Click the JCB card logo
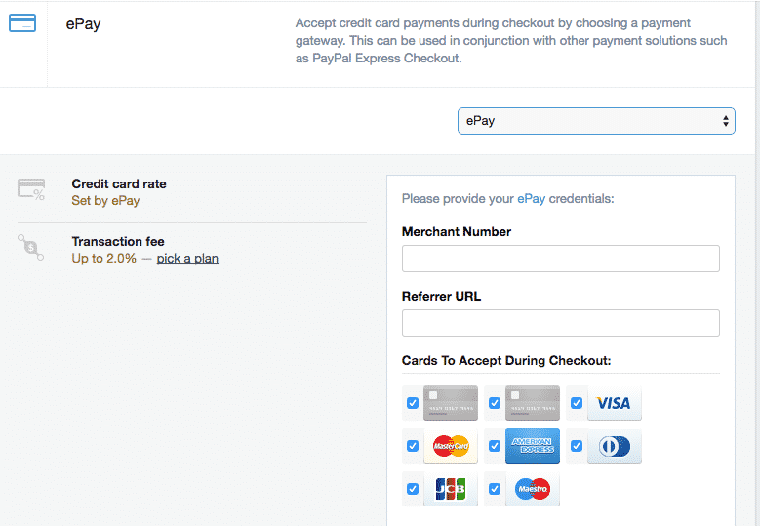Image resolution: width=760 pixels, height=526 pixels. 451,489
